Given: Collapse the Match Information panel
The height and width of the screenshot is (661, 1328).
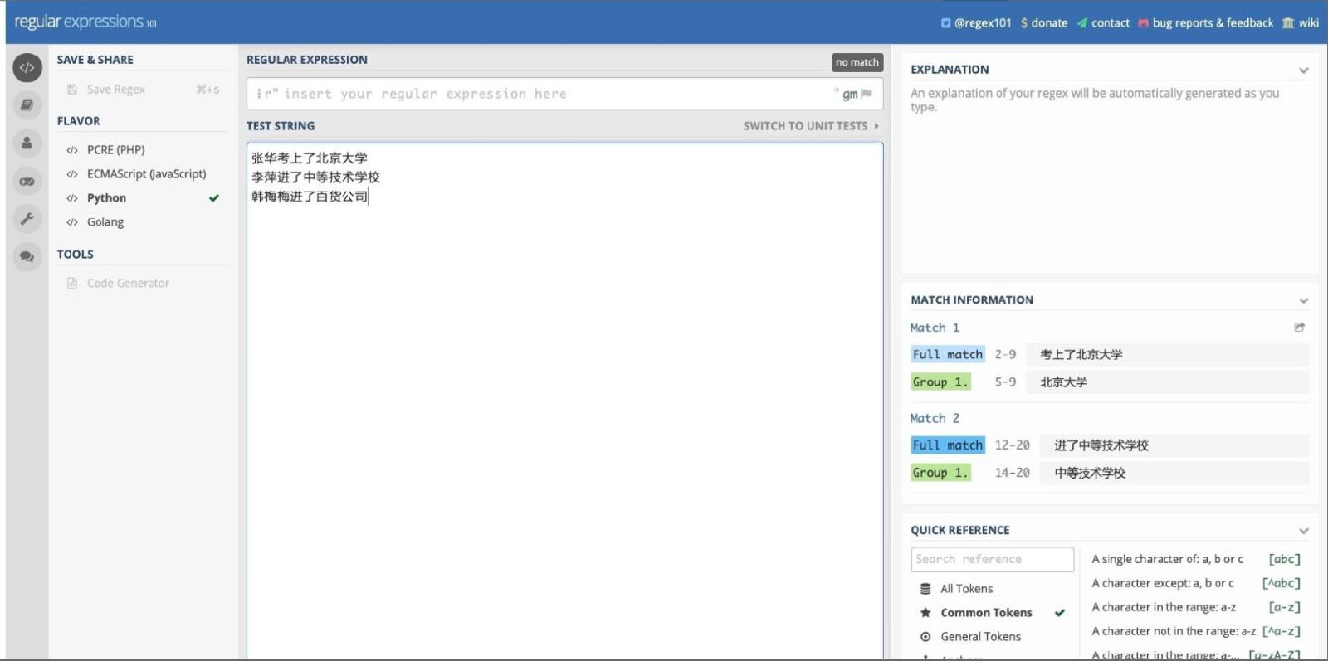Looking at the screenshot, I should 1304,300.
